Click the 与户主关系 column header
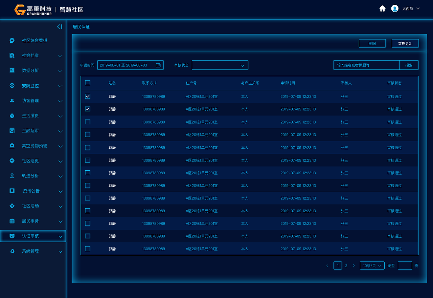Viewport: 433px width, 298px height. [250, 83]
